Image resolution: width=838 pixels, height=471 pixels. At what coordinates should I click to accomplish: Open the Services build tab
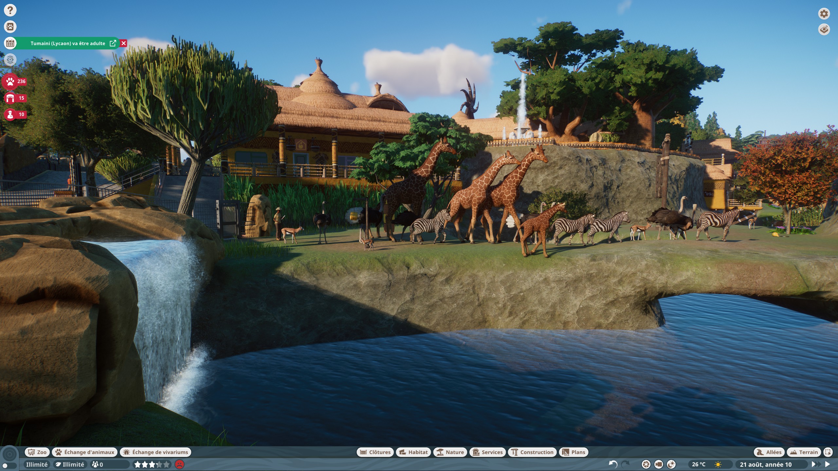pyautogui.click(x=488, y=452)
